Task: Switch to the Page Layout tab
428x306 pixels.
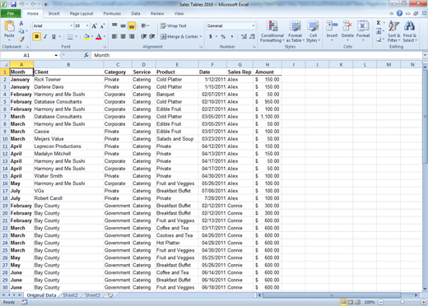Action: click(81, 13)
